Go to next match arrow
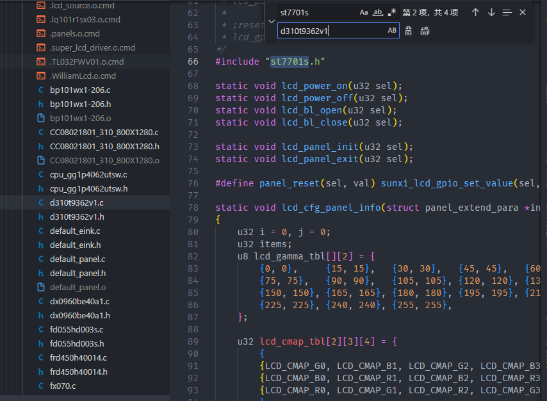This screenshot has height=401, width=547. coord(491,12)
